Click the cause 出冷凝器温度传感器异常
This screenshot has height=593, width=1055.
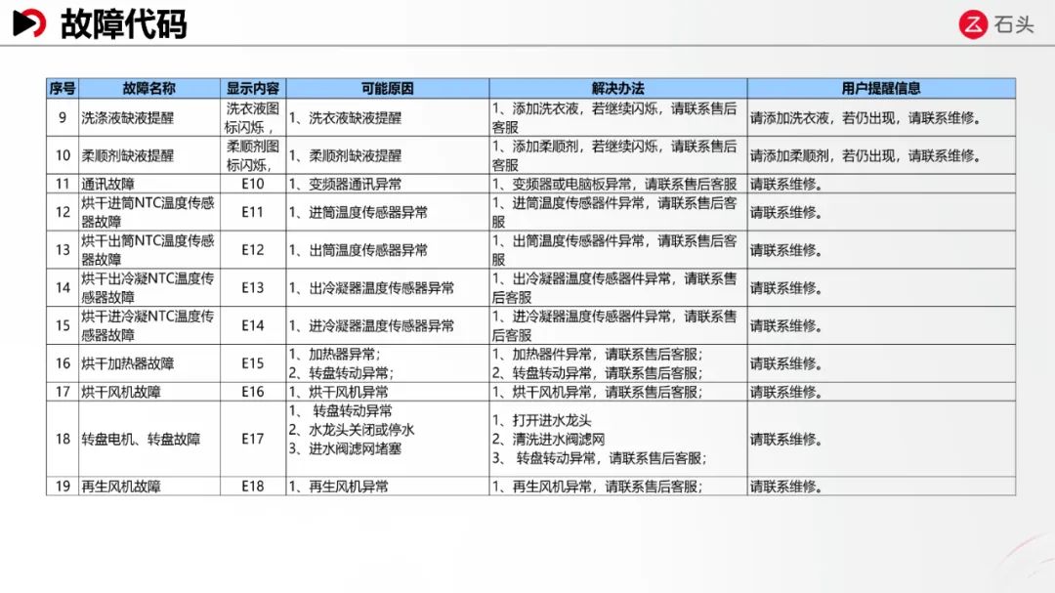(x=382, y=287)
